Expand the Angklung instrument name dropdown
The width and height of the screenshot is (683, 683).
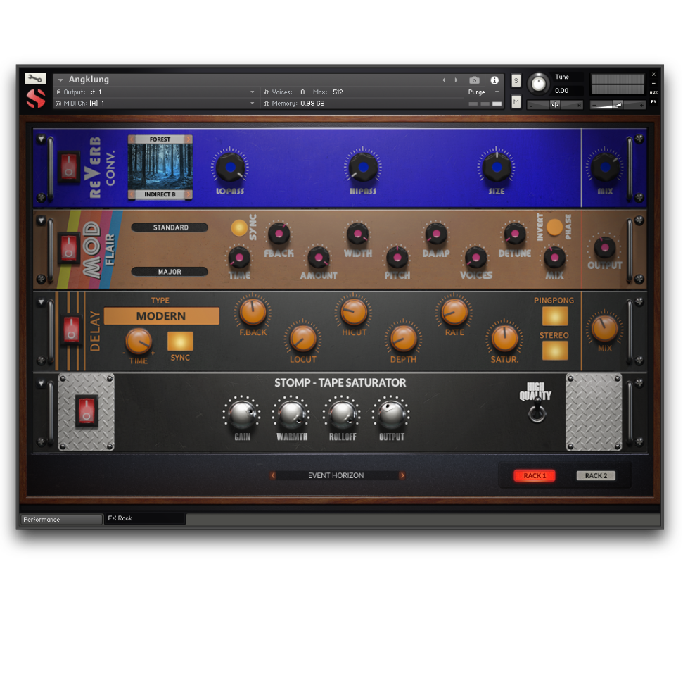coord(60,80)
